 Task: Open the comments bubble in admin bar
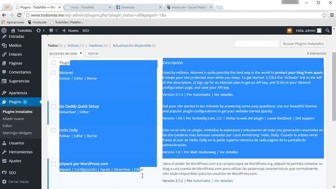click(53, 30)
